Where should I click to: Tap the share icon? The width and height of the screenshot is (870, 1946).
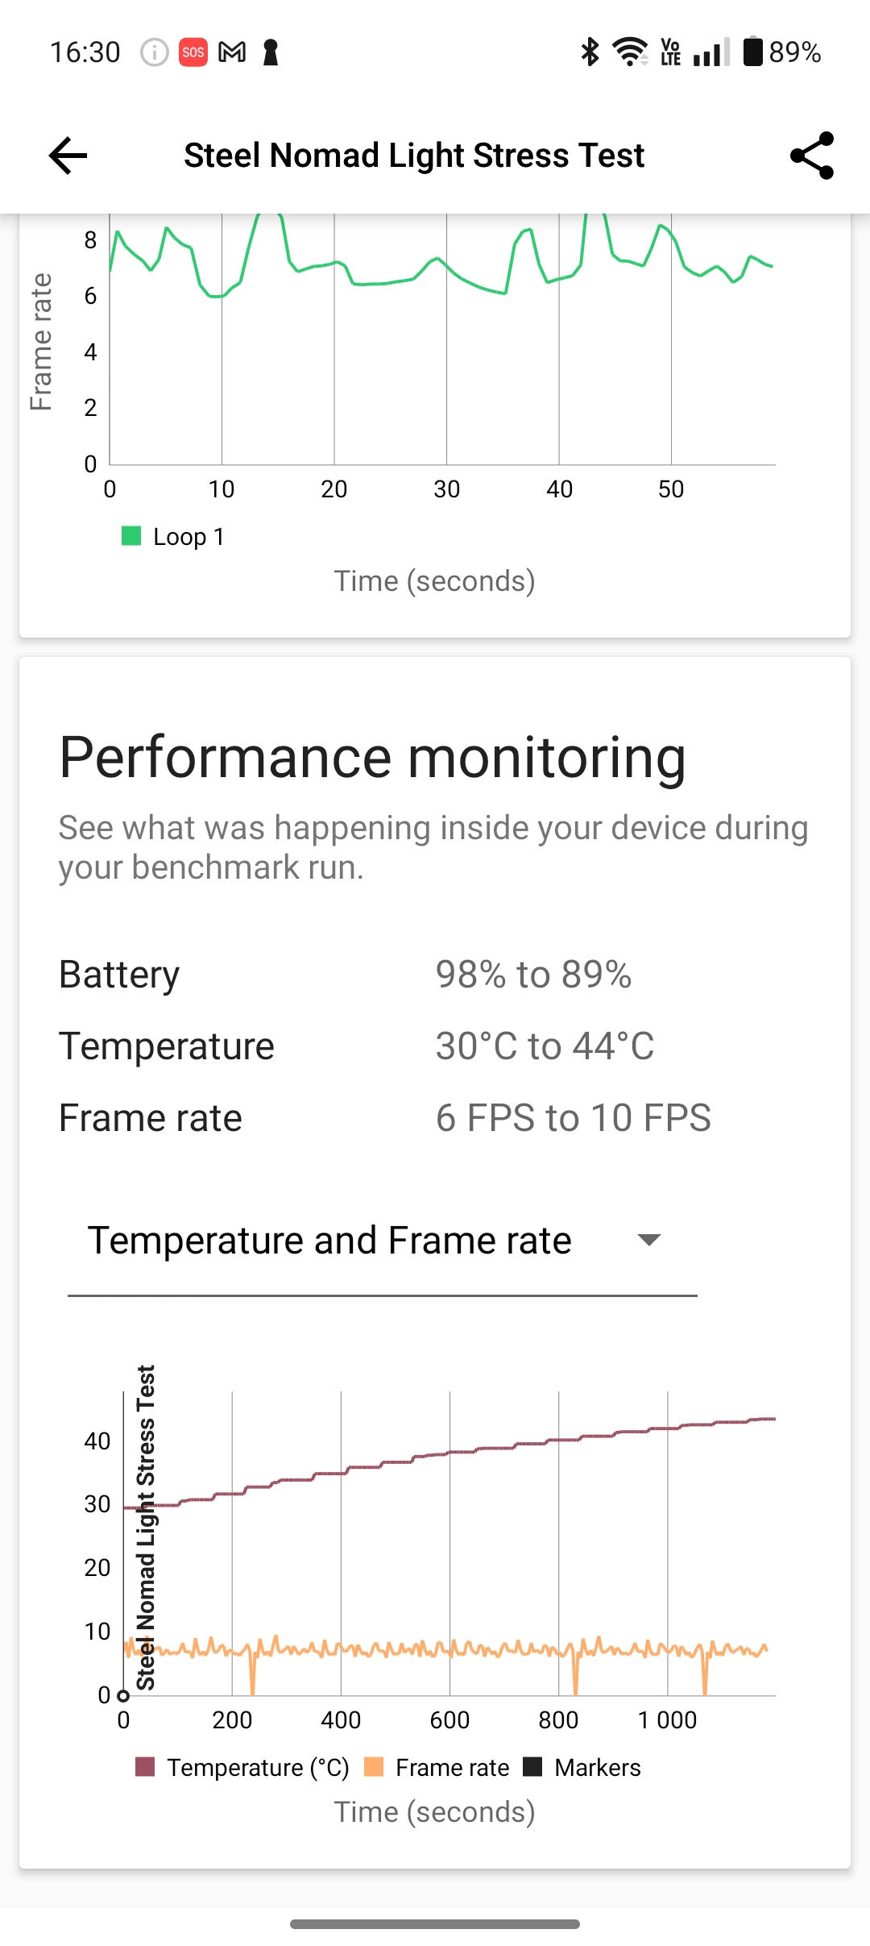point(811,155)
